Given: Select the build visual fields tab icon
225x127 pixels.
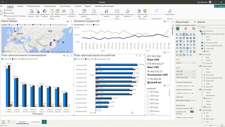Looking at the screenshot, I should click(178, 29).
